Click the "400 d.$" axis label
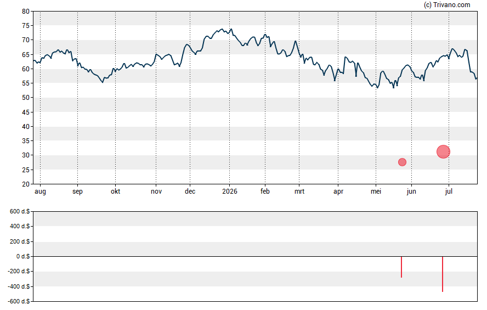 (x=20, y=227)
